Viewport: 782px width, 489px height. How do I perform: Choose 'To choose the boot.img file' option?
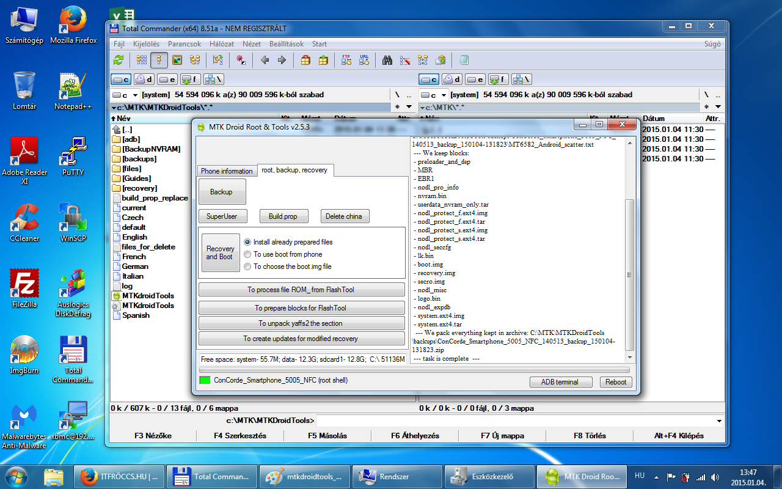click(247, 267)
